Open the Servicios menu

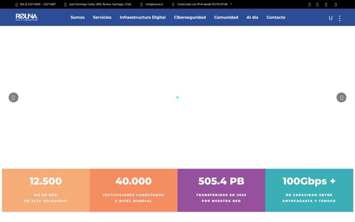[x=102, y=17]
